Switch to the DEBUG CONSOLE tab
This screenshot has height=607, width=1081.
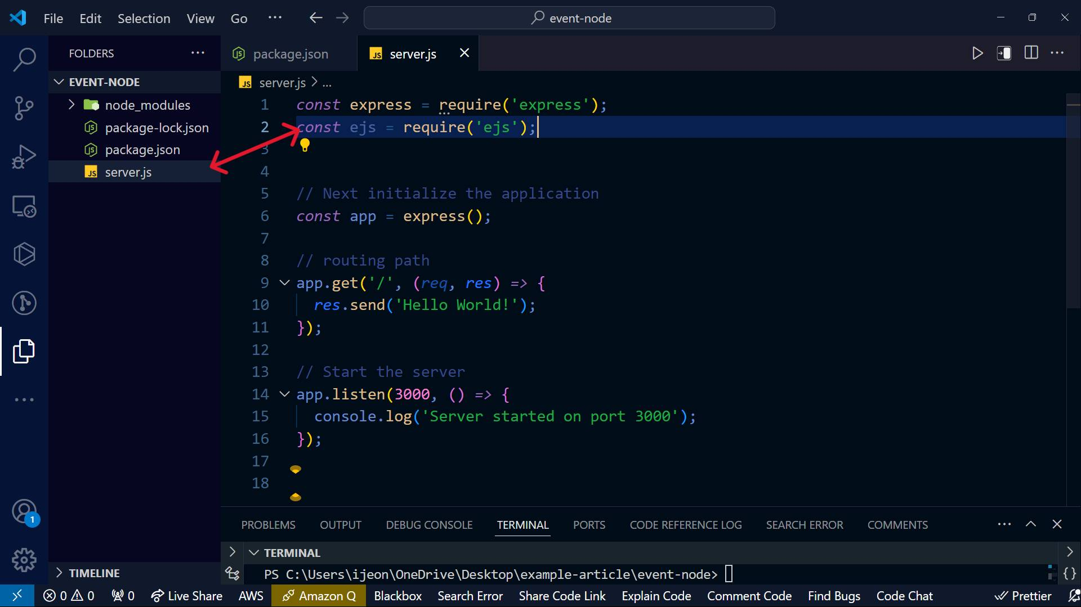(429, 525)
